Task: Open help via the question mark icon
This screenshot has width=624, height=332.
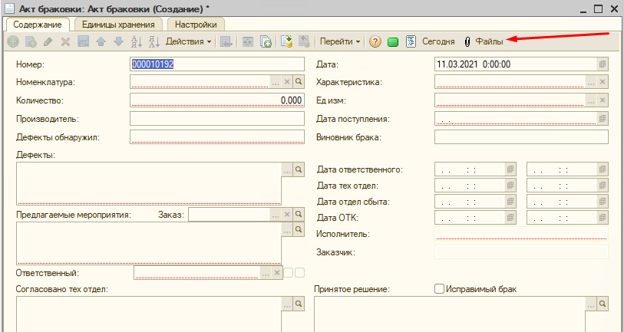Action: [375, 41]
